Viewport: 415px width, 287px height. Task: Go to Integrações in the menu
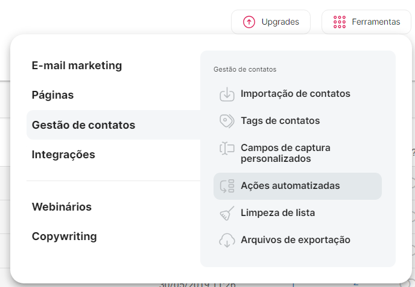[x=63, y=155]
